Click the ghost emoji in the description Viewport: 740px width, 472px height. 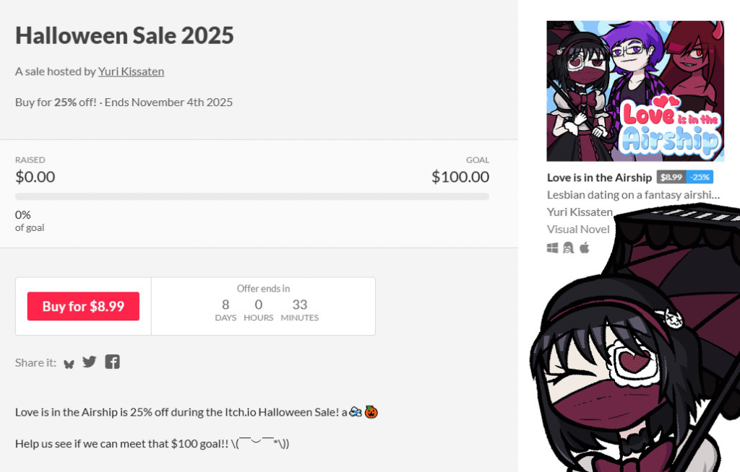tap(355, 412)
